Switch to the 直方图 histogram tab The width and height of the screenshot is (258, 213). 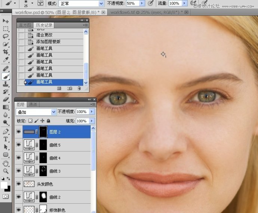[26, 25]
